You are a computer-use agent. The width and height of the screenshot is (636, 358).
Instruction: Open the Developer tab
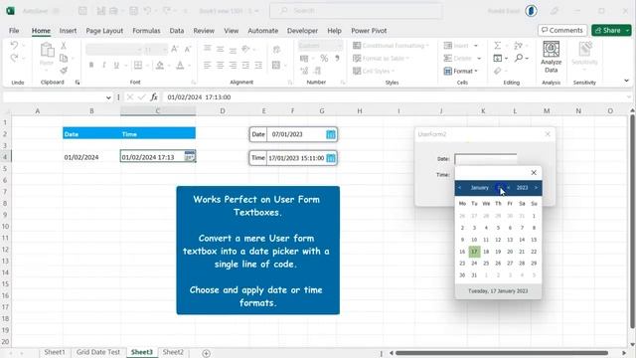(x=302, y=31)
